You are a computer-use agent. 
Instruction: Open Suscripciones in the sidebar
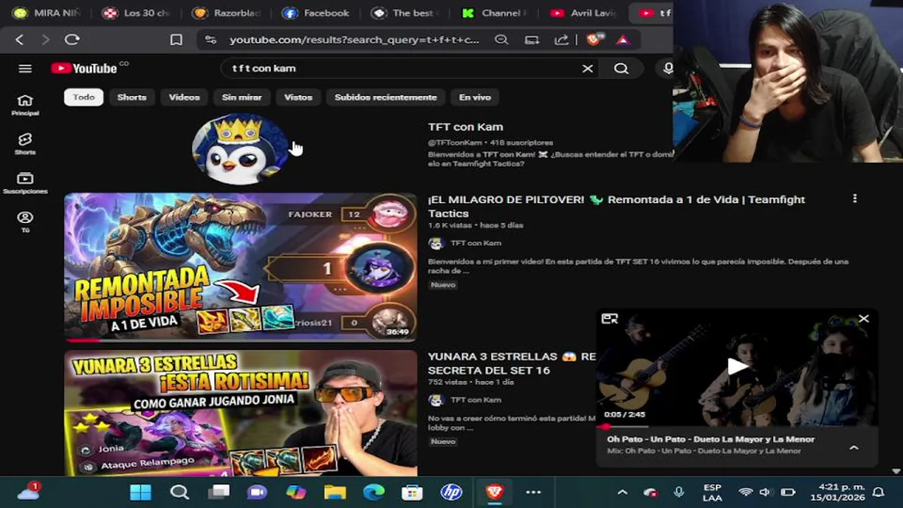[x=25, y=183]
